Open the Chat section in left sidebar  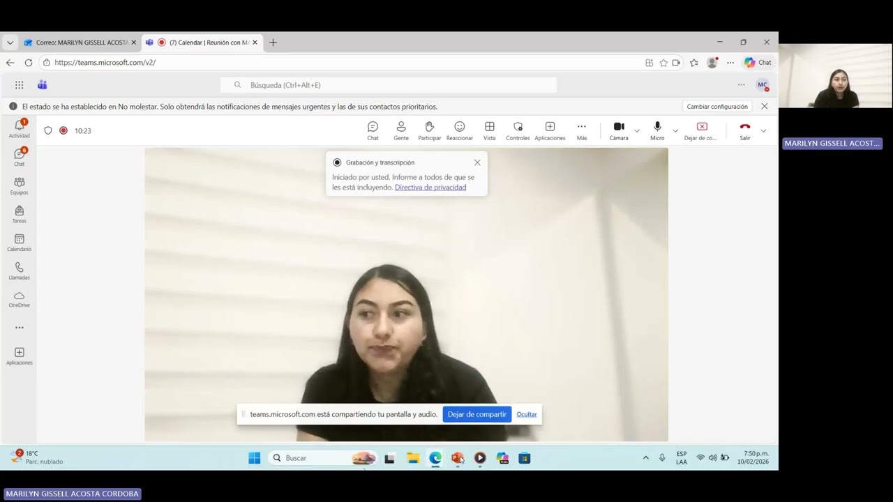coord(19,157)
